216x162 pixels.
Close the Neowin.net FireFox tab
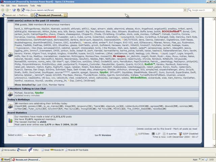pos(32,15)
